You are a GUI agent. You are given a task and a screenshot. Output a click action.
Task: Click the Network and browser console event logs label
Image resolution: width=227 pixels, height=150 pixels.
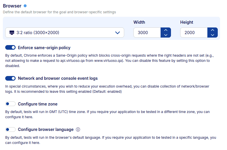tap(58, 78)
